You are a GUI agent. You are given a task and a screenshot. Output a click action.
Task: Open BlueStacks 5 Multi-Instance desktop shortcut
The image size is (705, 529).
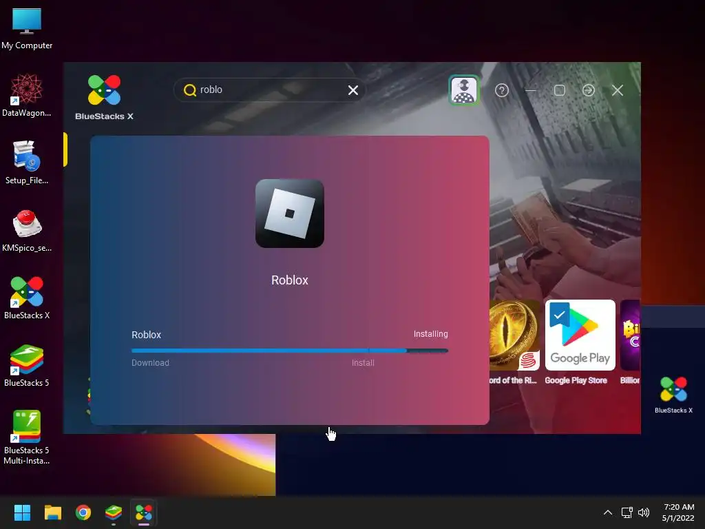click(27, 437)
